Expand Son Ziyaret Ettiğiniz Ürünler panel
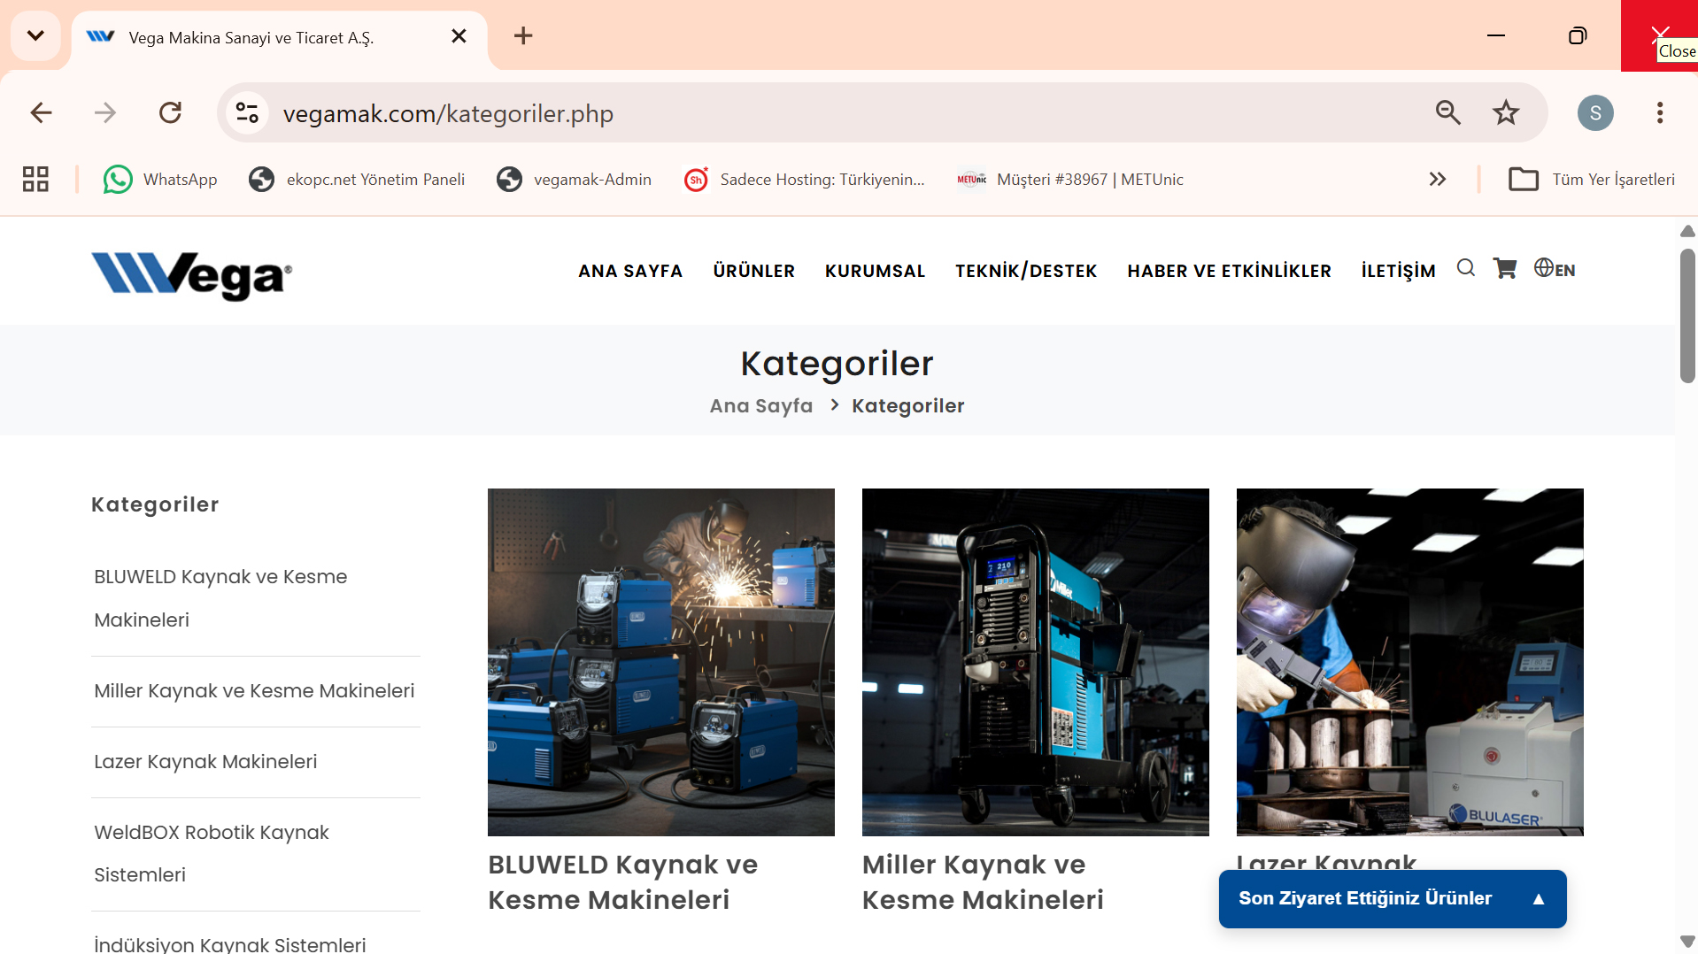Image resolution: width=1698 pixels, height=954 pixels. [x=1393, y=899]
